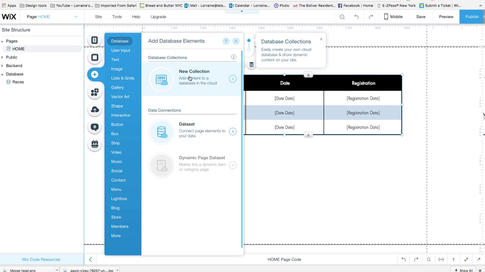The width and height of the screenshot is (485, 272).
Task: Click the table top download handle icon
Action: pos(308,75)
